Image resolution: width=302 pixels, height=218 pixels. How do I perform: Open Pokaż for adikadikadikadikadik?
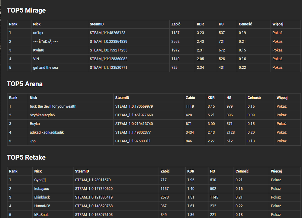point(281,132)
